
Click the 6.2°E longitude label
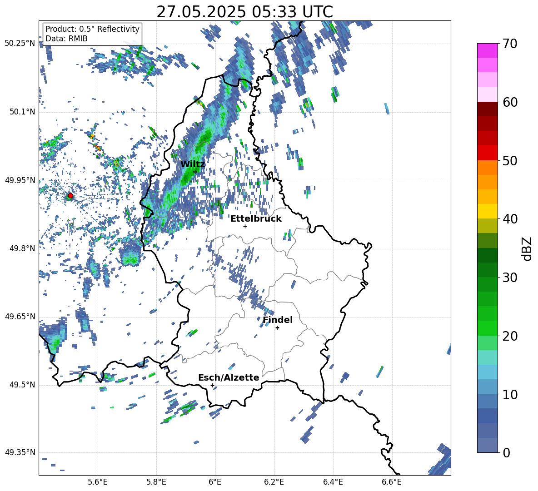(274, 482)
